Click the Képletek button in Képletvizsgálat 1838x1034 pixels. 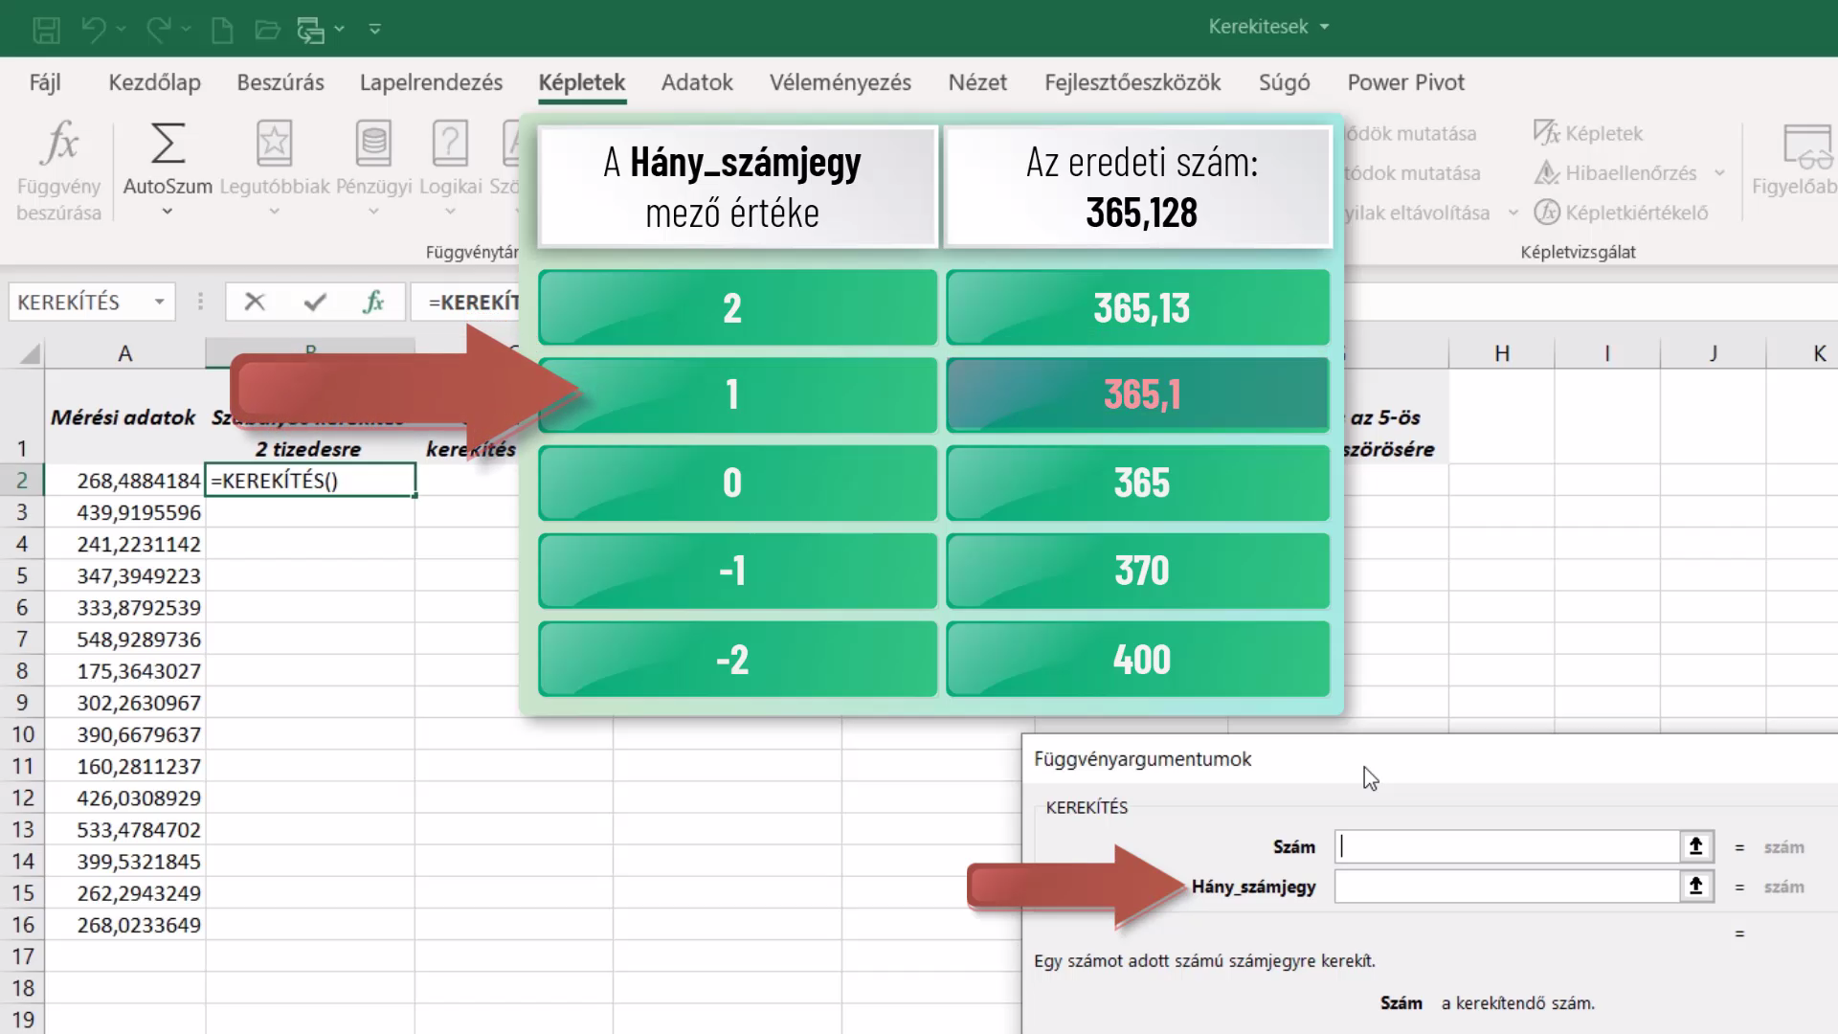[x=1588, y=133]
